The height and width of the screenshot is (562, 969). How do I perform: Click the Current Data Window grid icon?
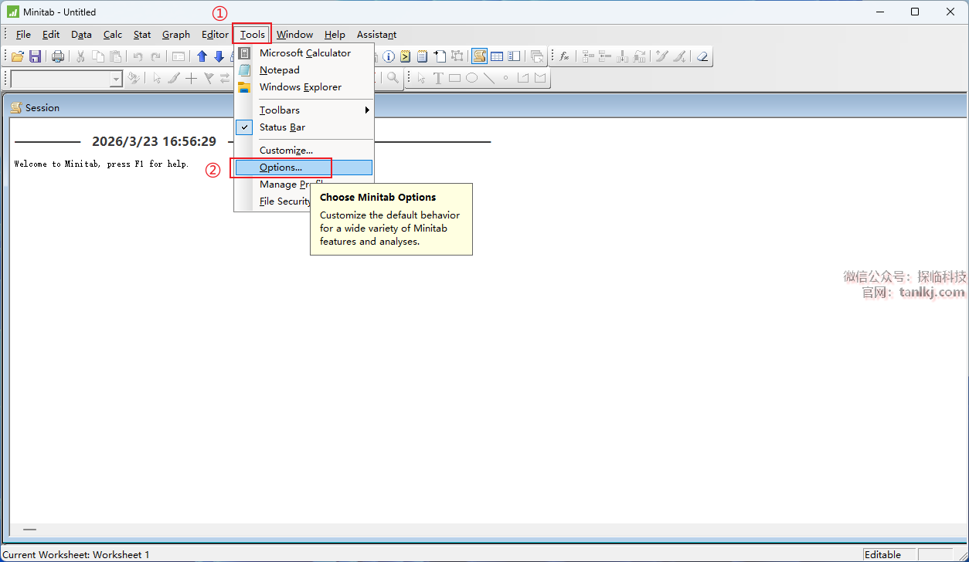point(497,56)
